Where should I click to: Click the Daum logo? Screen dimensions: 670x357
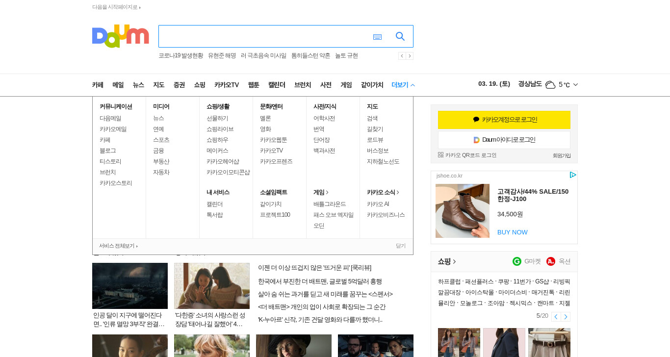pos(120,36)
